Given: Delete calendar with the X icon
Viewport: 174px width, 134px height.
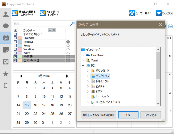Looking at the screenshot, I should pyautogui.click(x=54, y=30).
